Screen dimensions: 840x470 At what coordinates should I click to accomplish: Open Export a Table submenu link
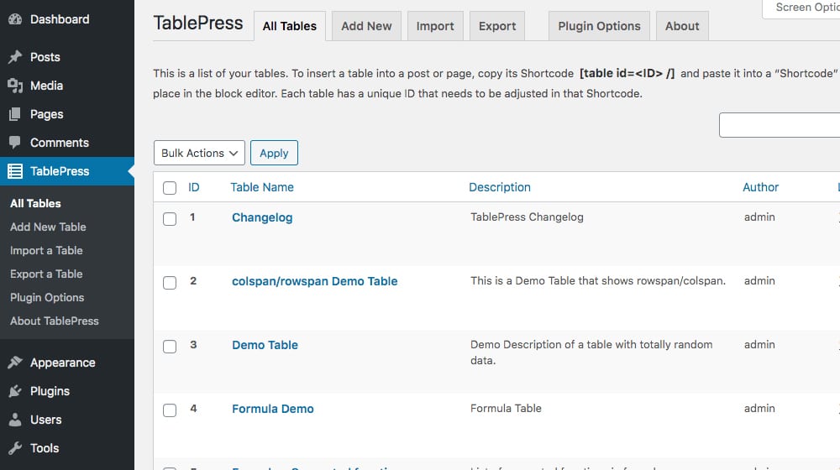[46, 274]
